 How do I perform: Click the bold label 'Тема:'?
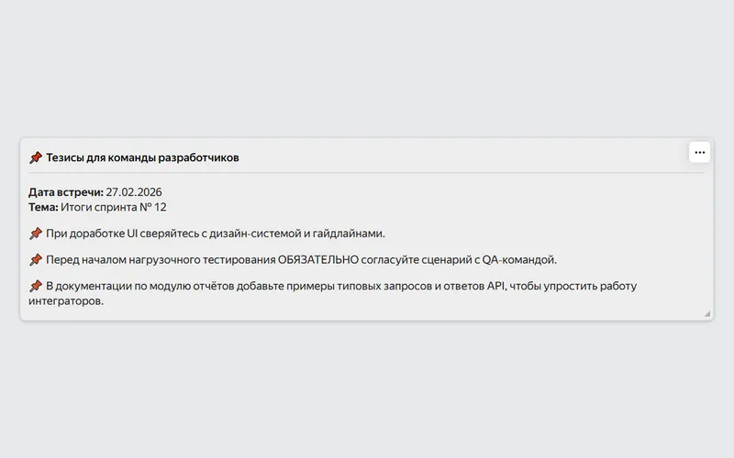[x=43, y=207]
